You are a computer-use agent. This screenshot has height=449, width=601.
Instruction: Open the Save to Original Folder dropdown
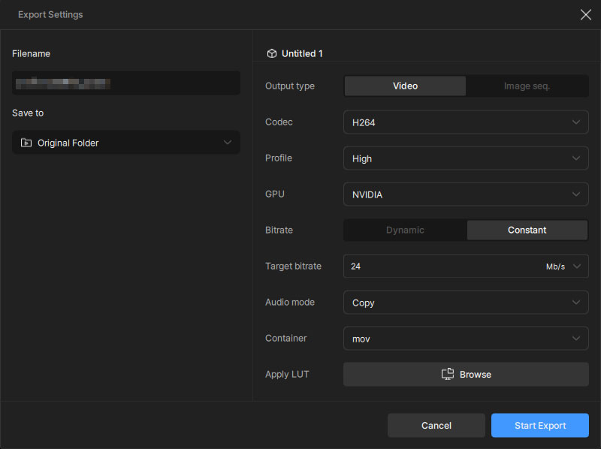[x=126, y=143]
